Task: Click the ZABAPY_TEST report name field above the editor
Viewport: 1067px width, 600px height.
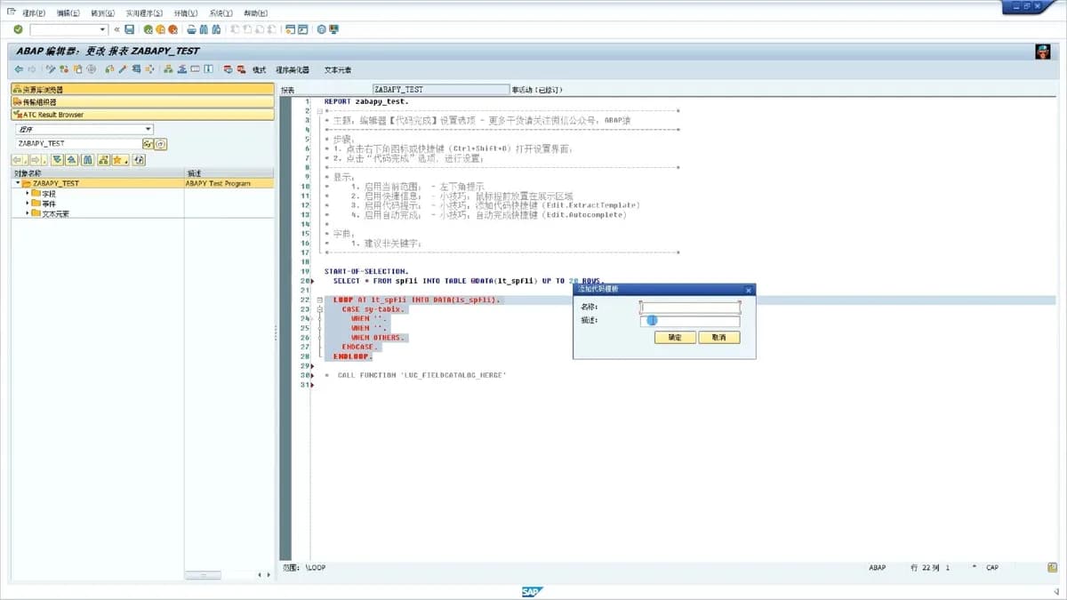Action: pos(441,90)
